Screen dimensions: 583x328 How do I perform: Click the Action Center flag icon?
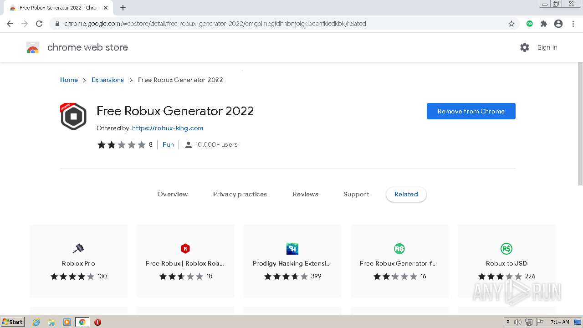[x=540, y=322]
